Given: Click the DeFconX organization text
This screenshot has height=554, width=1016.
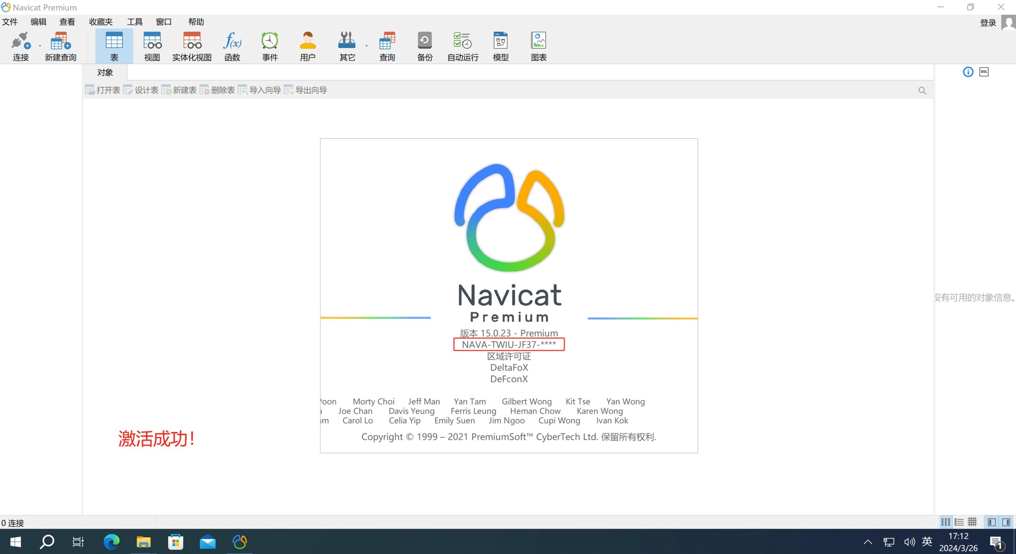Looking at the screenshot, I should (x=509, y=379).
